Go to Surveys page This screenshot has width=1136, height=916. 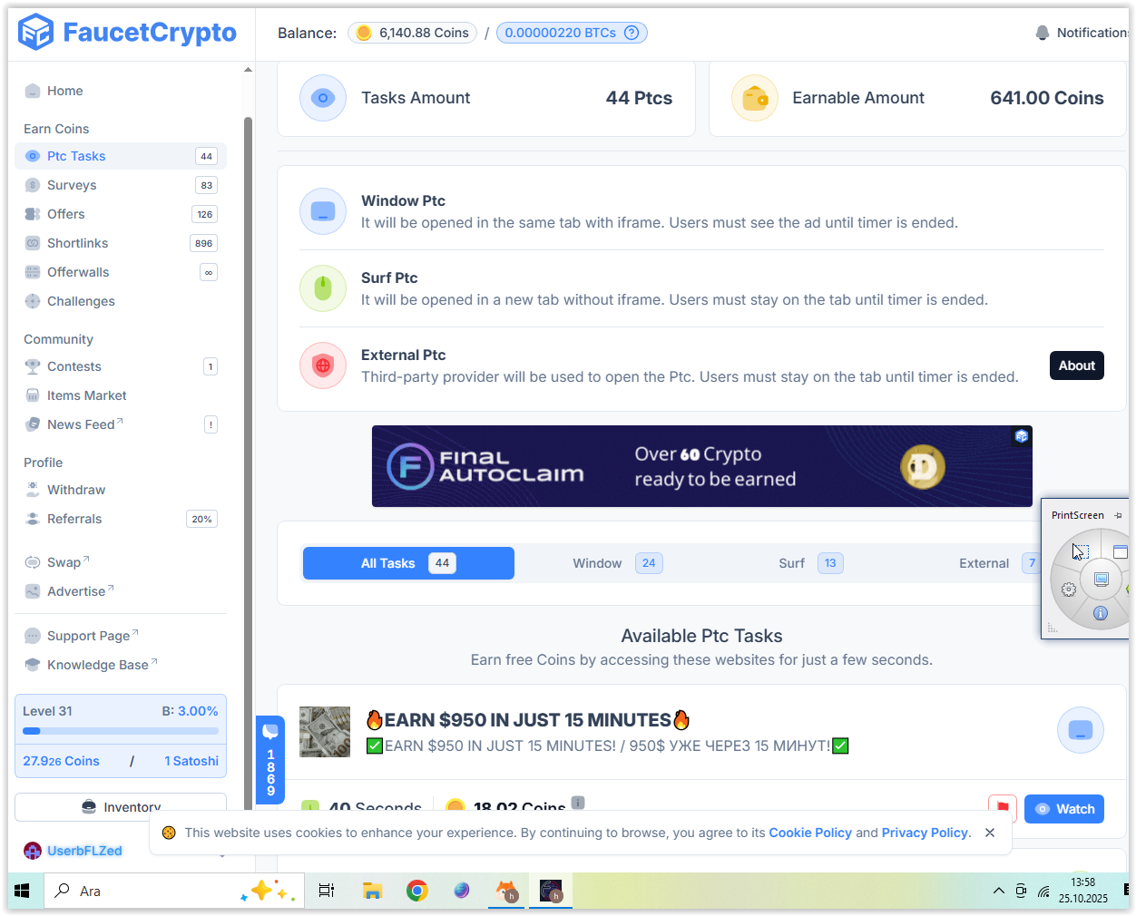pos(121,185)
